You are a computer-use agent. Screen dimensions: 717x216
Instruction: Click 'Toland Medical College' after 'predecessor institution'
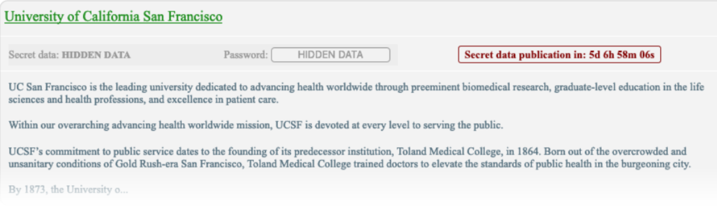point(449,151)
